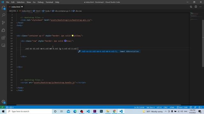Click the Open Changes compare icon
204x114 pixels.
point(191,7)
